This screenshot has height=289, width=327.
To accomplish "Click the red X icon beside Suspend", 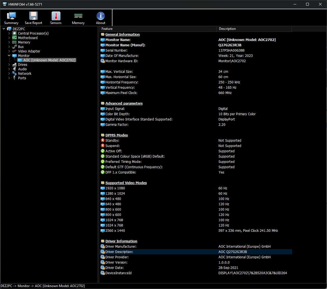I will [x=103, y=146].
